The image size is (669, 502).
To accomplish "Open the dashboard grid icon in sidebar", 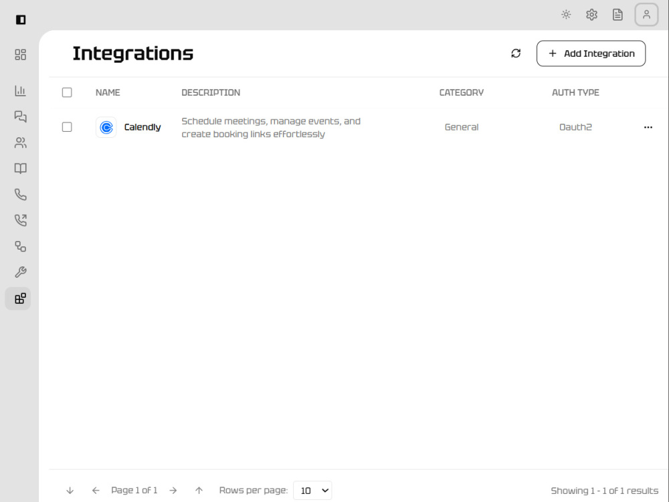I will click(x=21, y=55).
